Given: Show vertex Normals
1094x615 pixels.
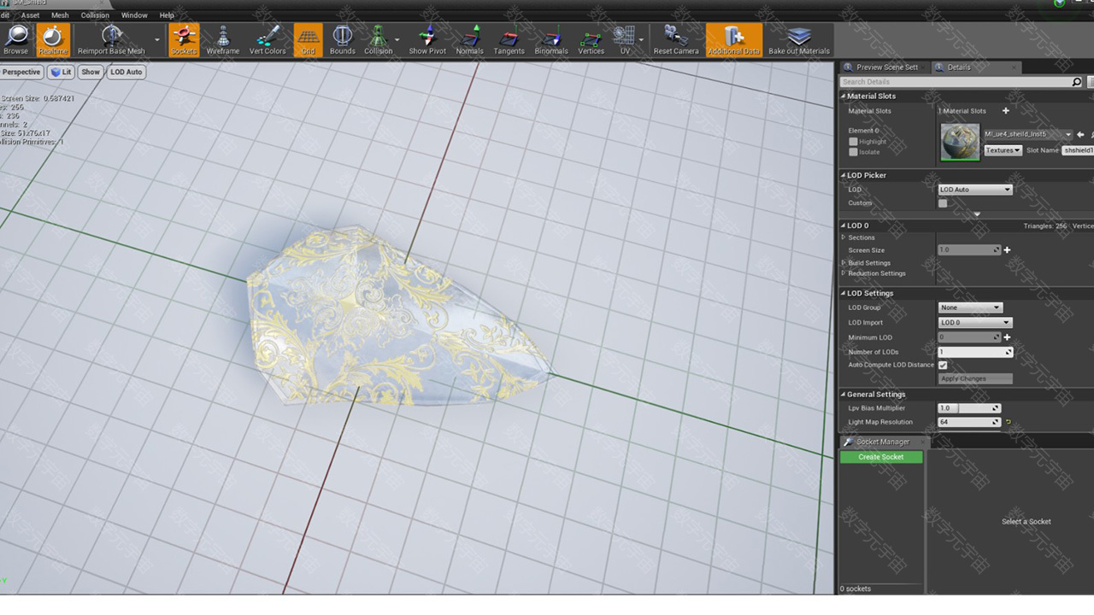Looking at the screenshot, I should [x=469, y=39].
